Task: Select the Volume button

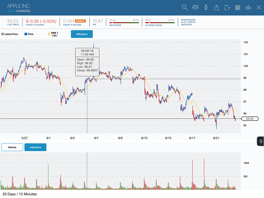Action: pyautogui.click(x=12, y=147)
